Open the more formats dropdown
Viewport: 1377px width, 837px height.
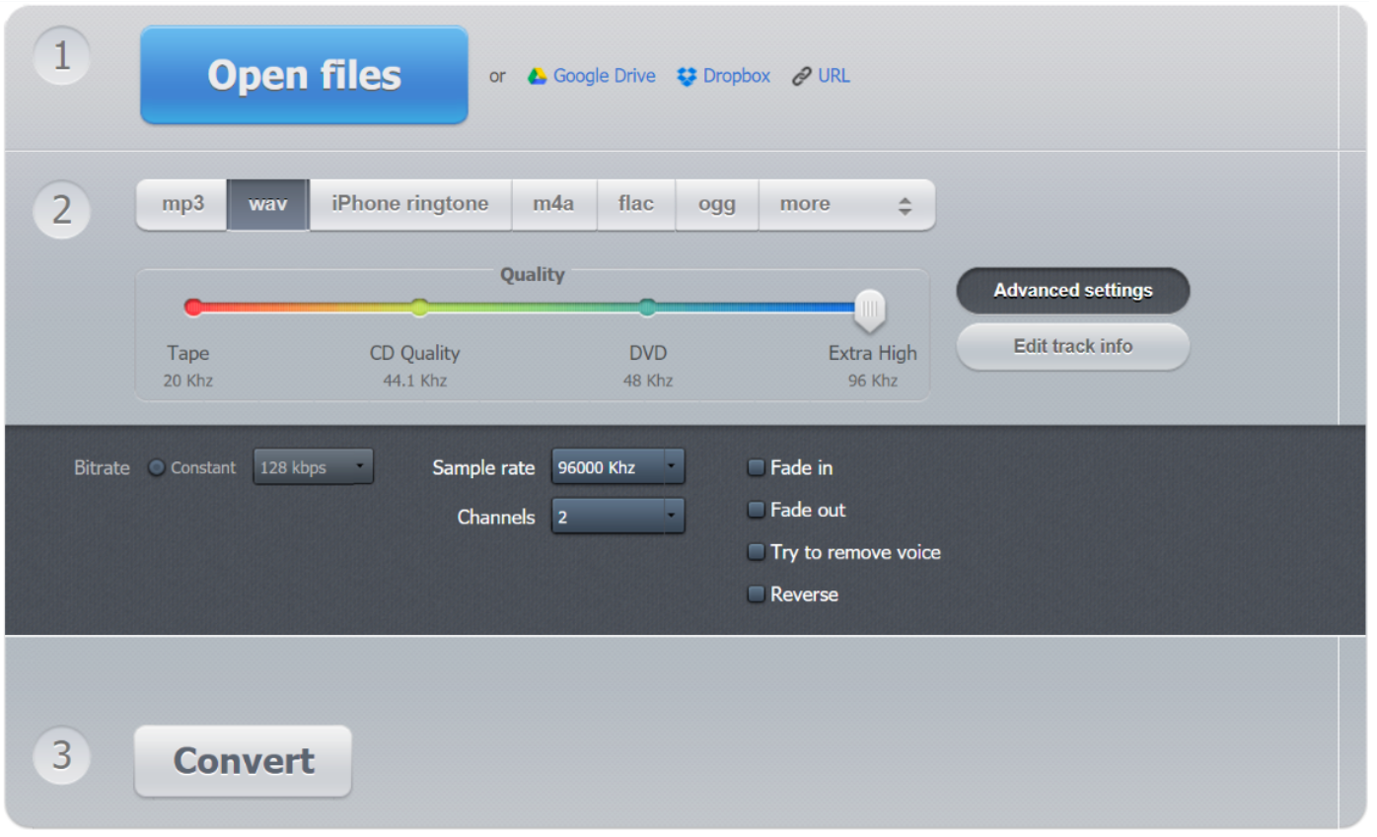tap(845, 204)
